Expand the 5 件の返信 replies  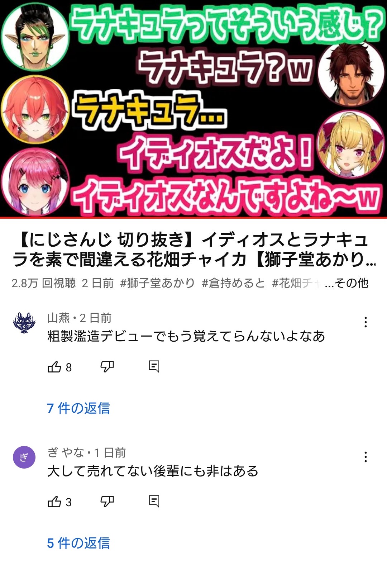point(78,543)
